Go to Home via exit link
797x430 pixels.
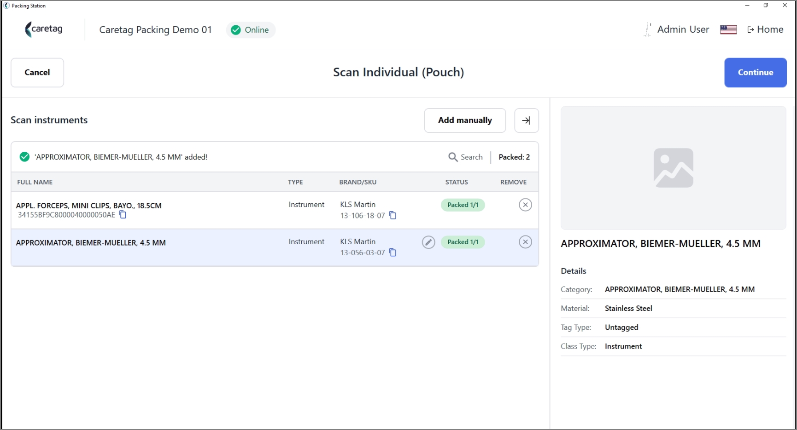[765, 29]
